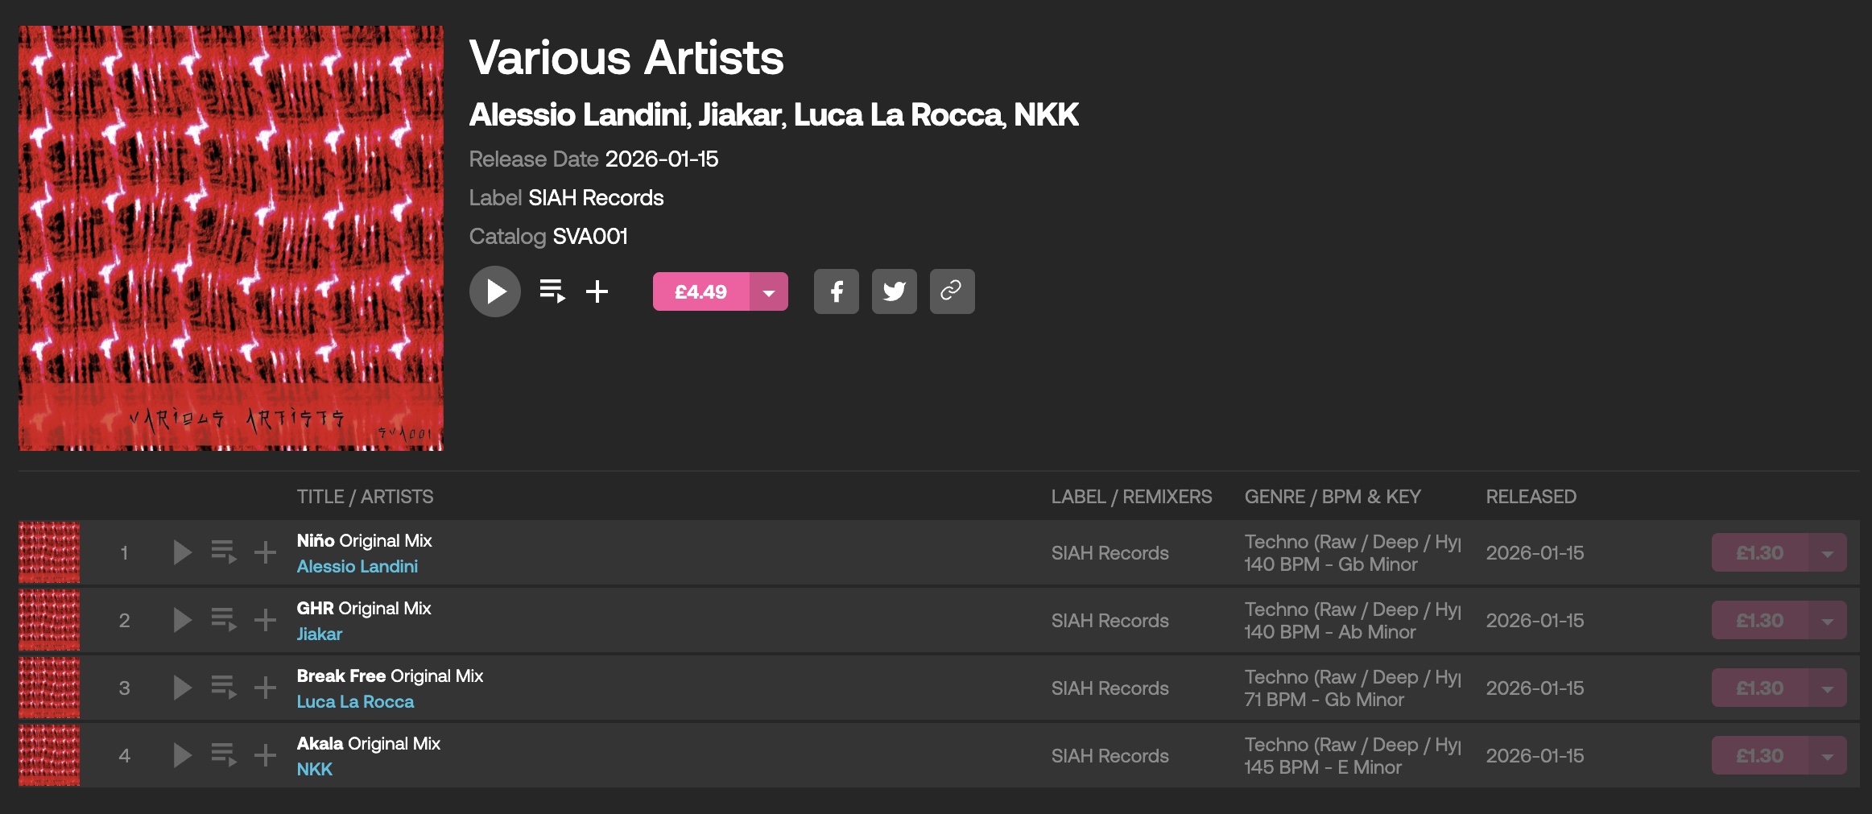The image size is (1872, 814).
Task: Click the large release cover artwork
Action: coord(231,238)
